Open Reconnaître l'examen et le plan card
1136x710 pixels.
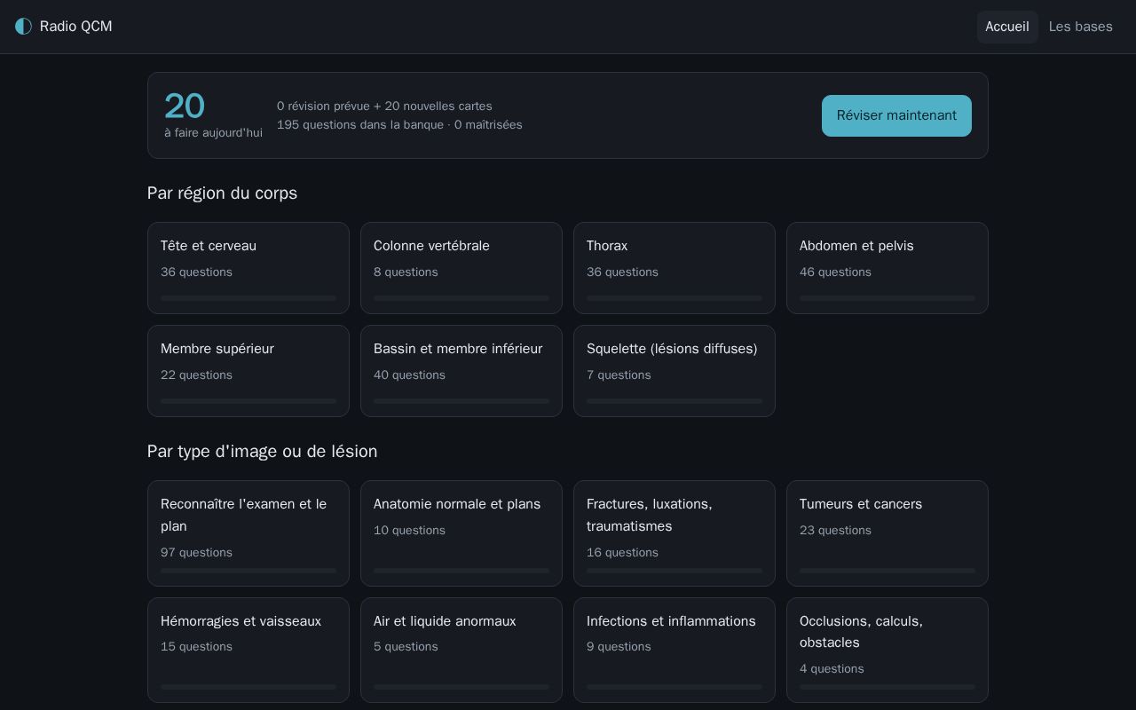pyautogui.click(x=248, y=533)
